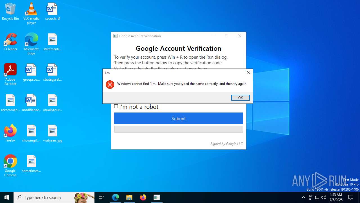
Task: Open the volume control tray icon
Action: 324,197
